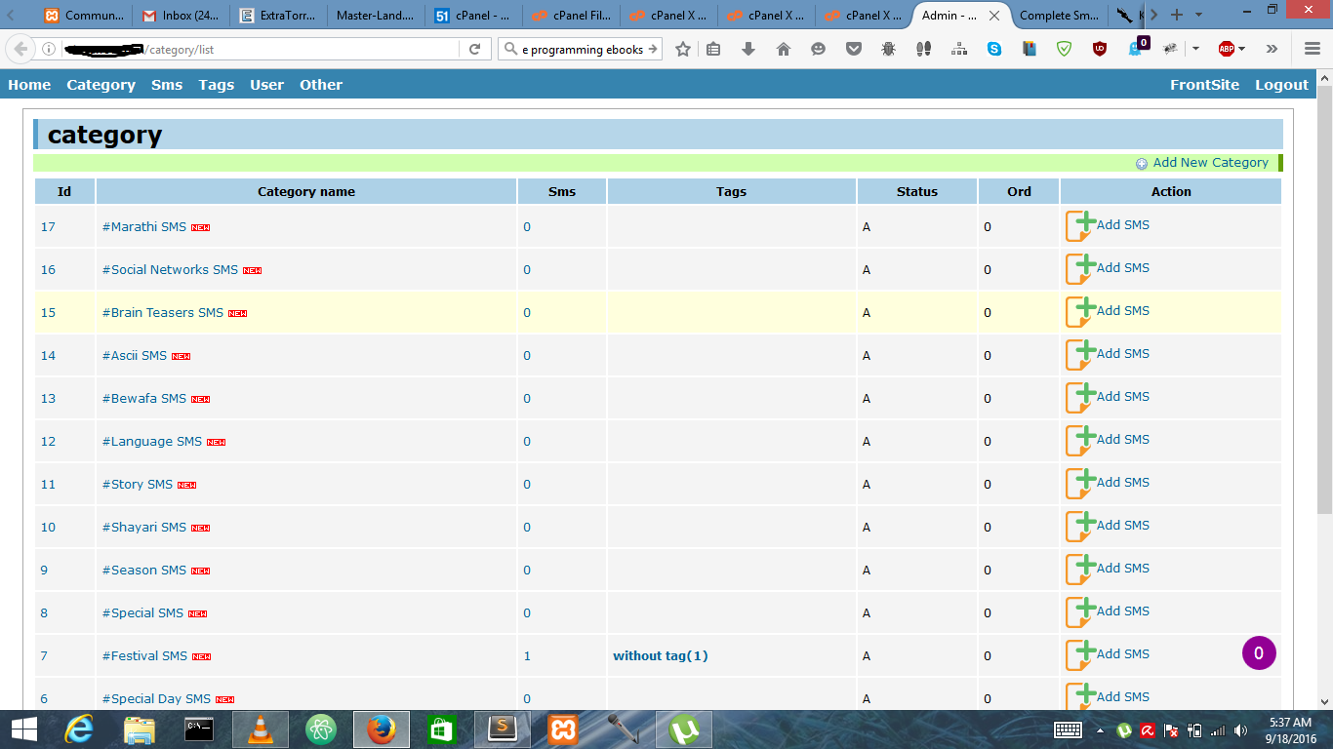Click Add SMS icon for #Marathi SMS
Screen dimensions: 1333x749
click(x=1081, y=226)
